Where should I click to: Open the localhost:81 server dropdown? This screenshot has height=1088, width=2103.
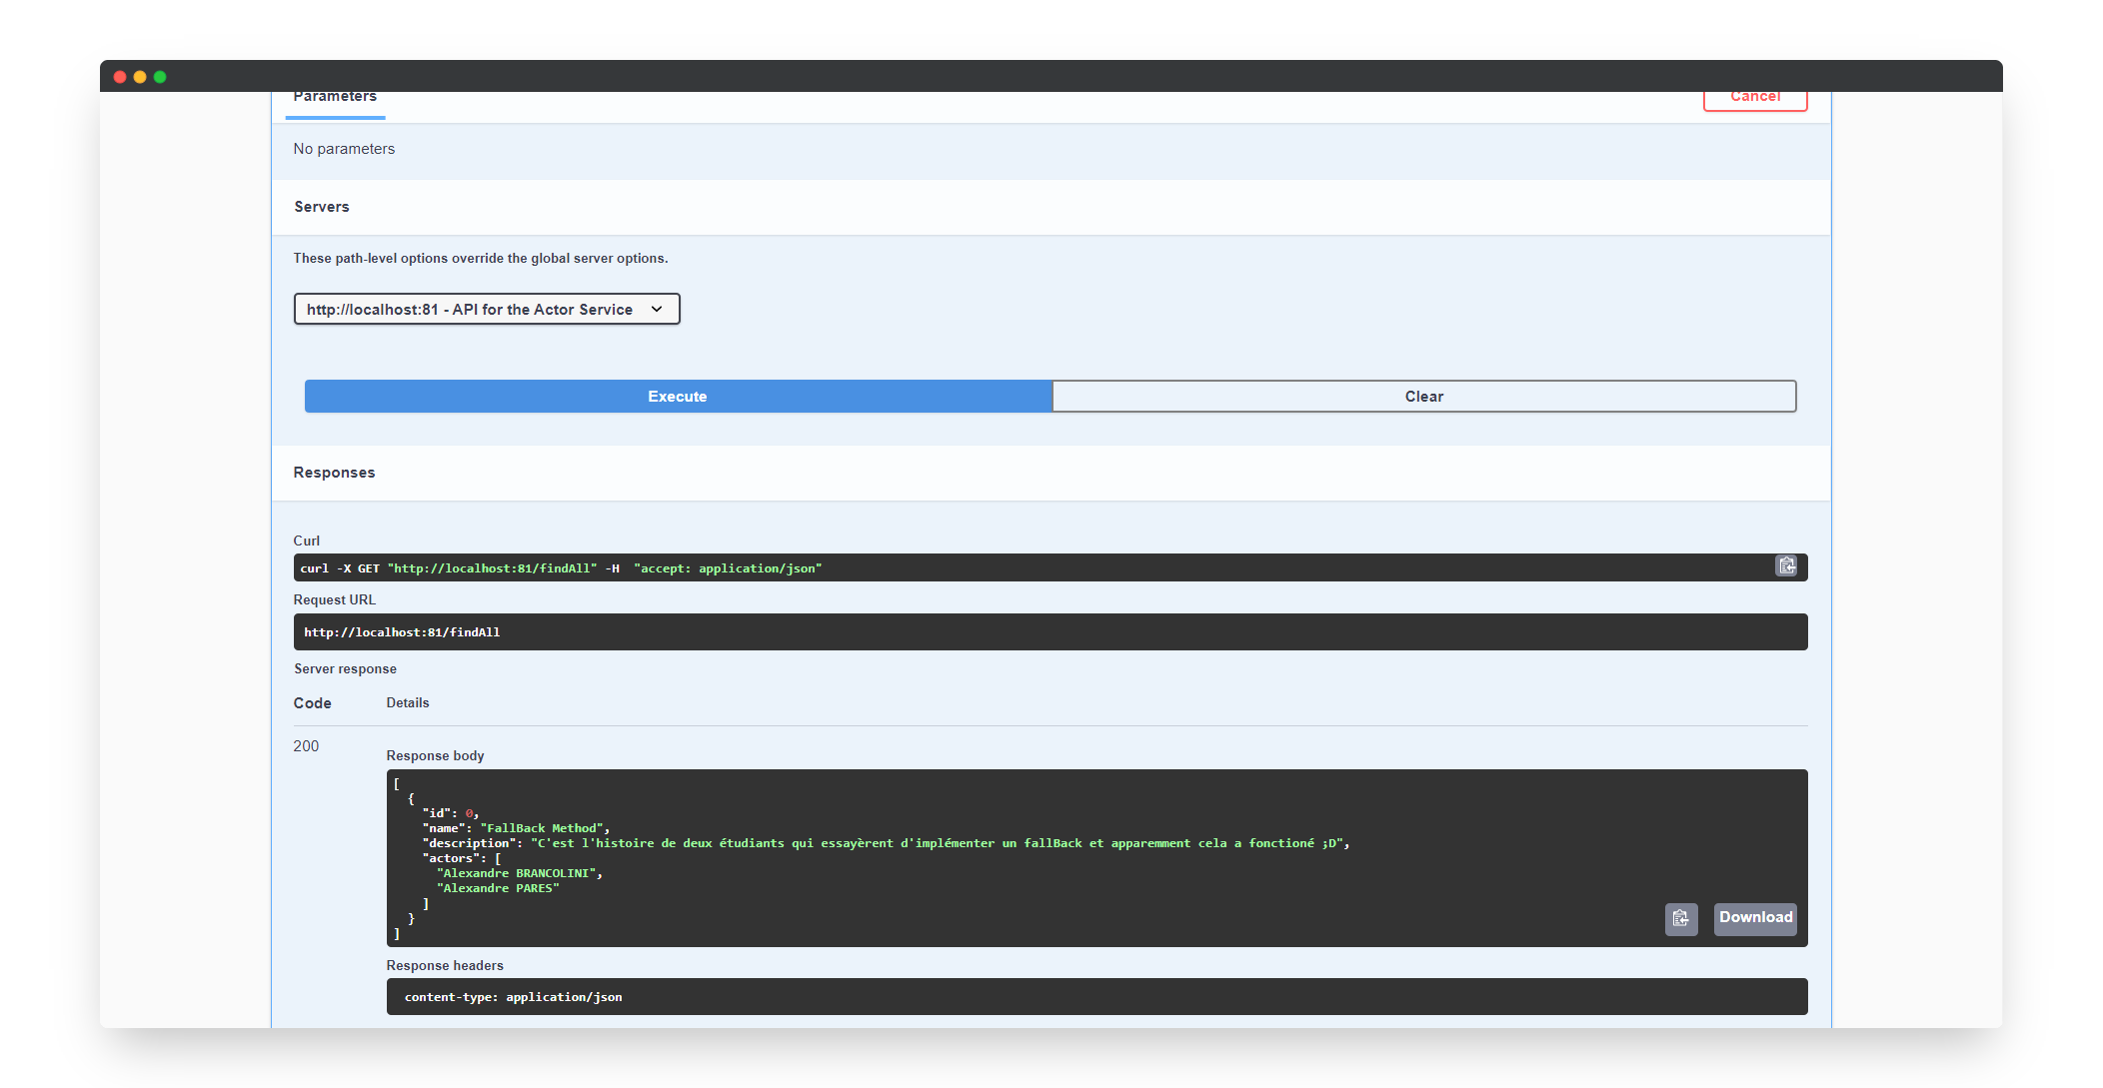point(486,310)
